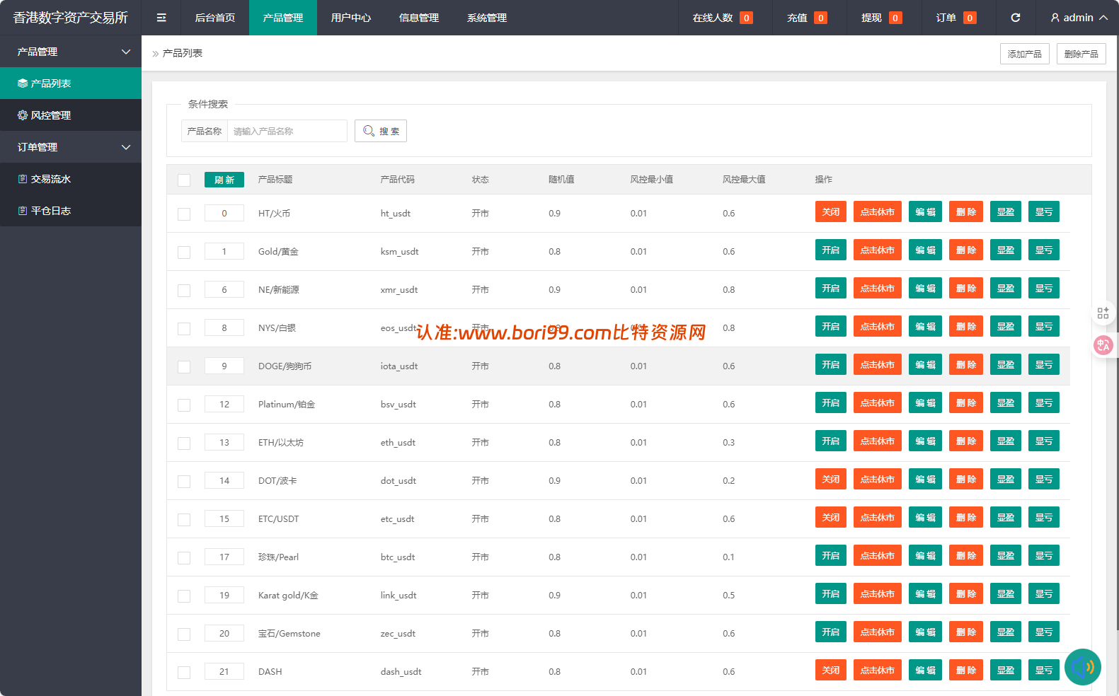The width and height of the screenshot is (1119, 696).
Task: Go to 后台首页 tab
Action: pyautogui.click(x=215, y=18)
